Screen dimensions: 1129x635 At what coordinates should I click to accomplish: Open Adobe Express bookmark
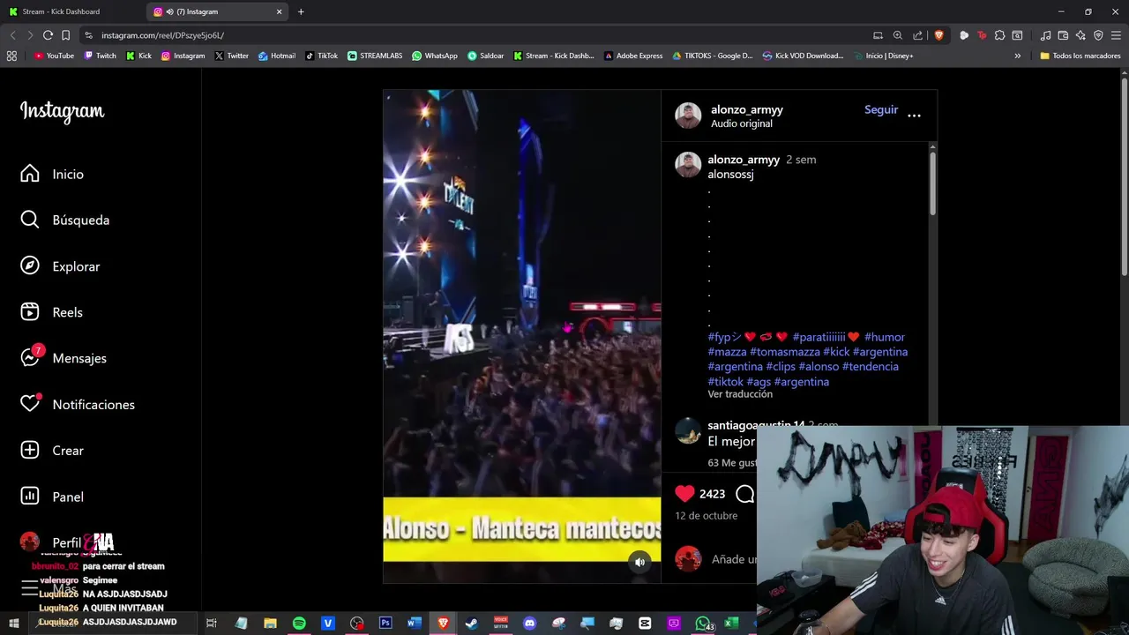pyautogui.click(x=633, y=56)
